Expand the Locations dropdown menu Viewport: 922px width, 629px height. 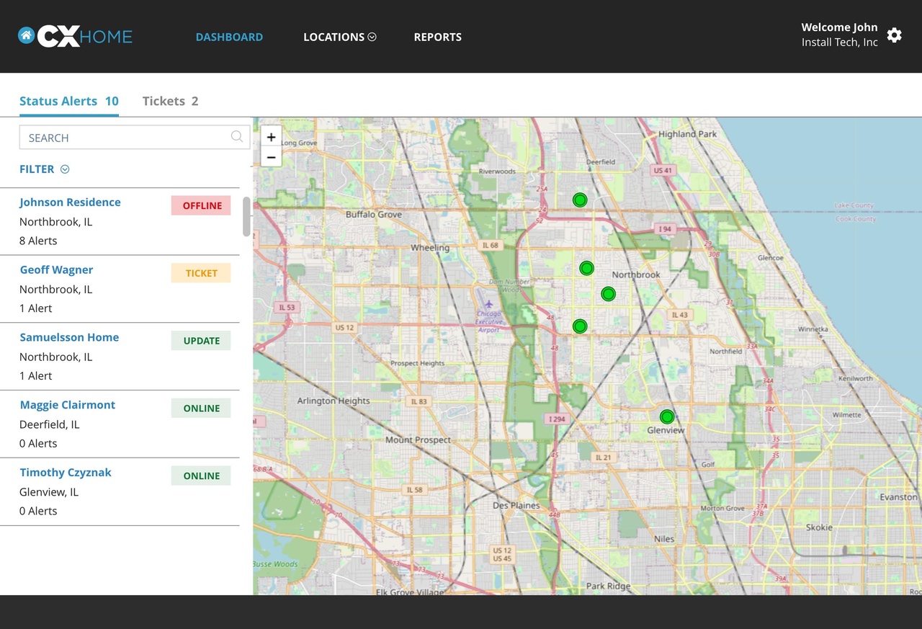tap(339, 37)
